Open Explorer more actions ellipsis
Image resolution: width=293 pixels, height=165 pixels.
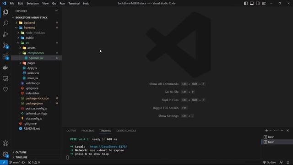pos(56,11)
